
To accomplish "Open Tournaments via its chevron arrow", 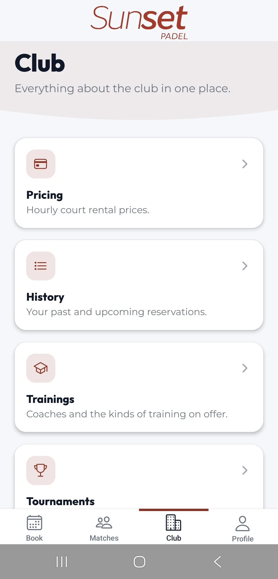I will pos(245,470).
